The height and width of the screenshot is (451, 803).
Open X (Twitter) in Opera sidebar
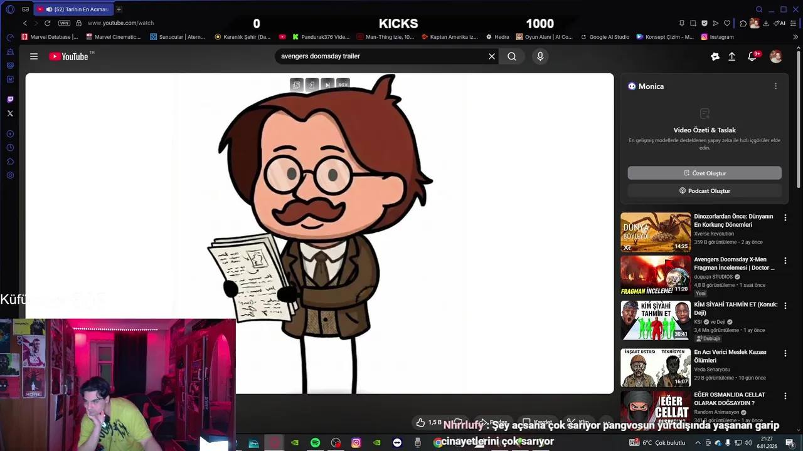tap(10, 113)
